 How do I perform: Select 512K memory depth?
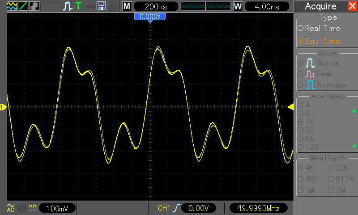[341, 179]
